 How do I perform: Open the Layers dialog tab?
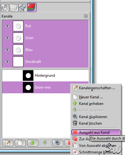point(14,8)
